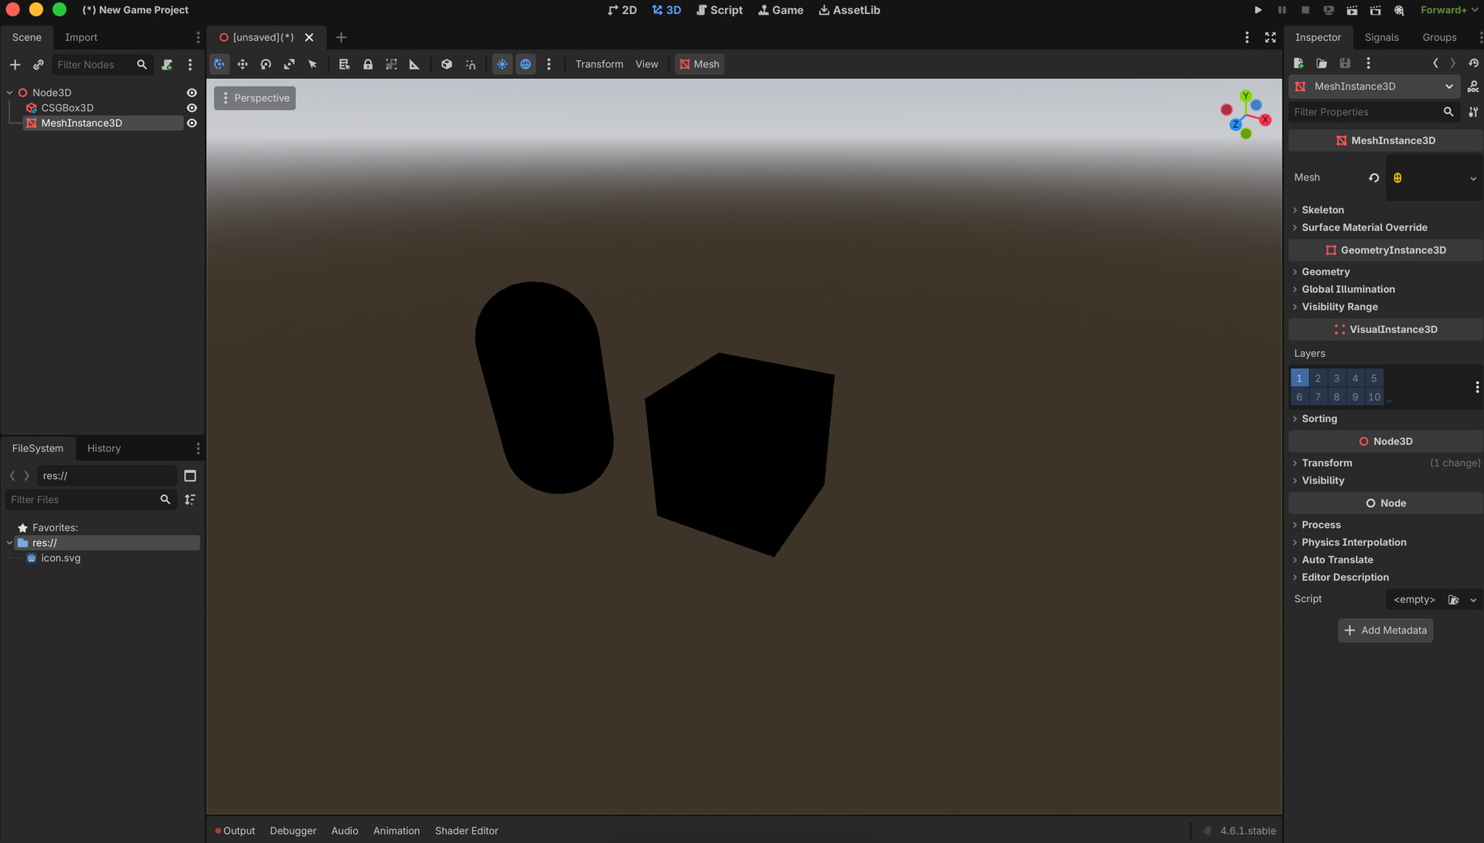
Task: Select the Scale mode tool
Action: point(289,64)
